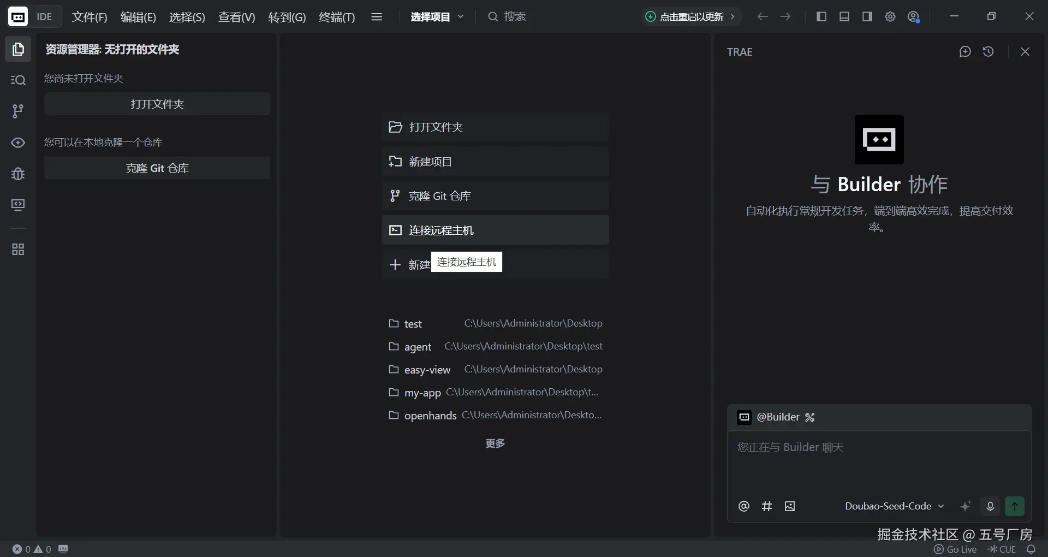Click 打开文件夹 in welcome page
Viewport: 1048px width, 557px height.
pos(495,127)
